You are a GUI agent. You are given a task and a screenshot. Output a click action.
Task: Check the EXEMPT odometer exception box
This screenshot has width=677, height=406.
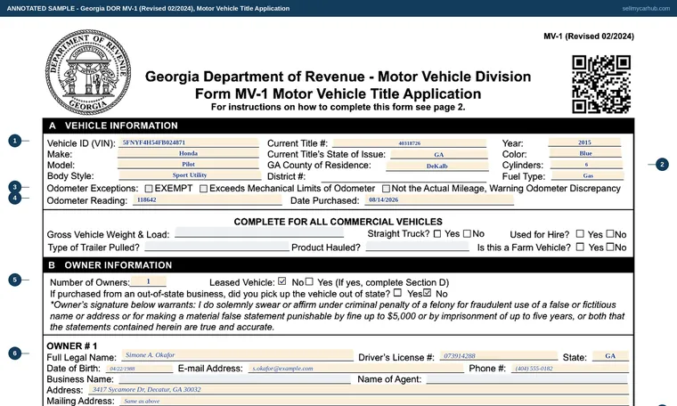pyautogui.click(x=149, y=189)
